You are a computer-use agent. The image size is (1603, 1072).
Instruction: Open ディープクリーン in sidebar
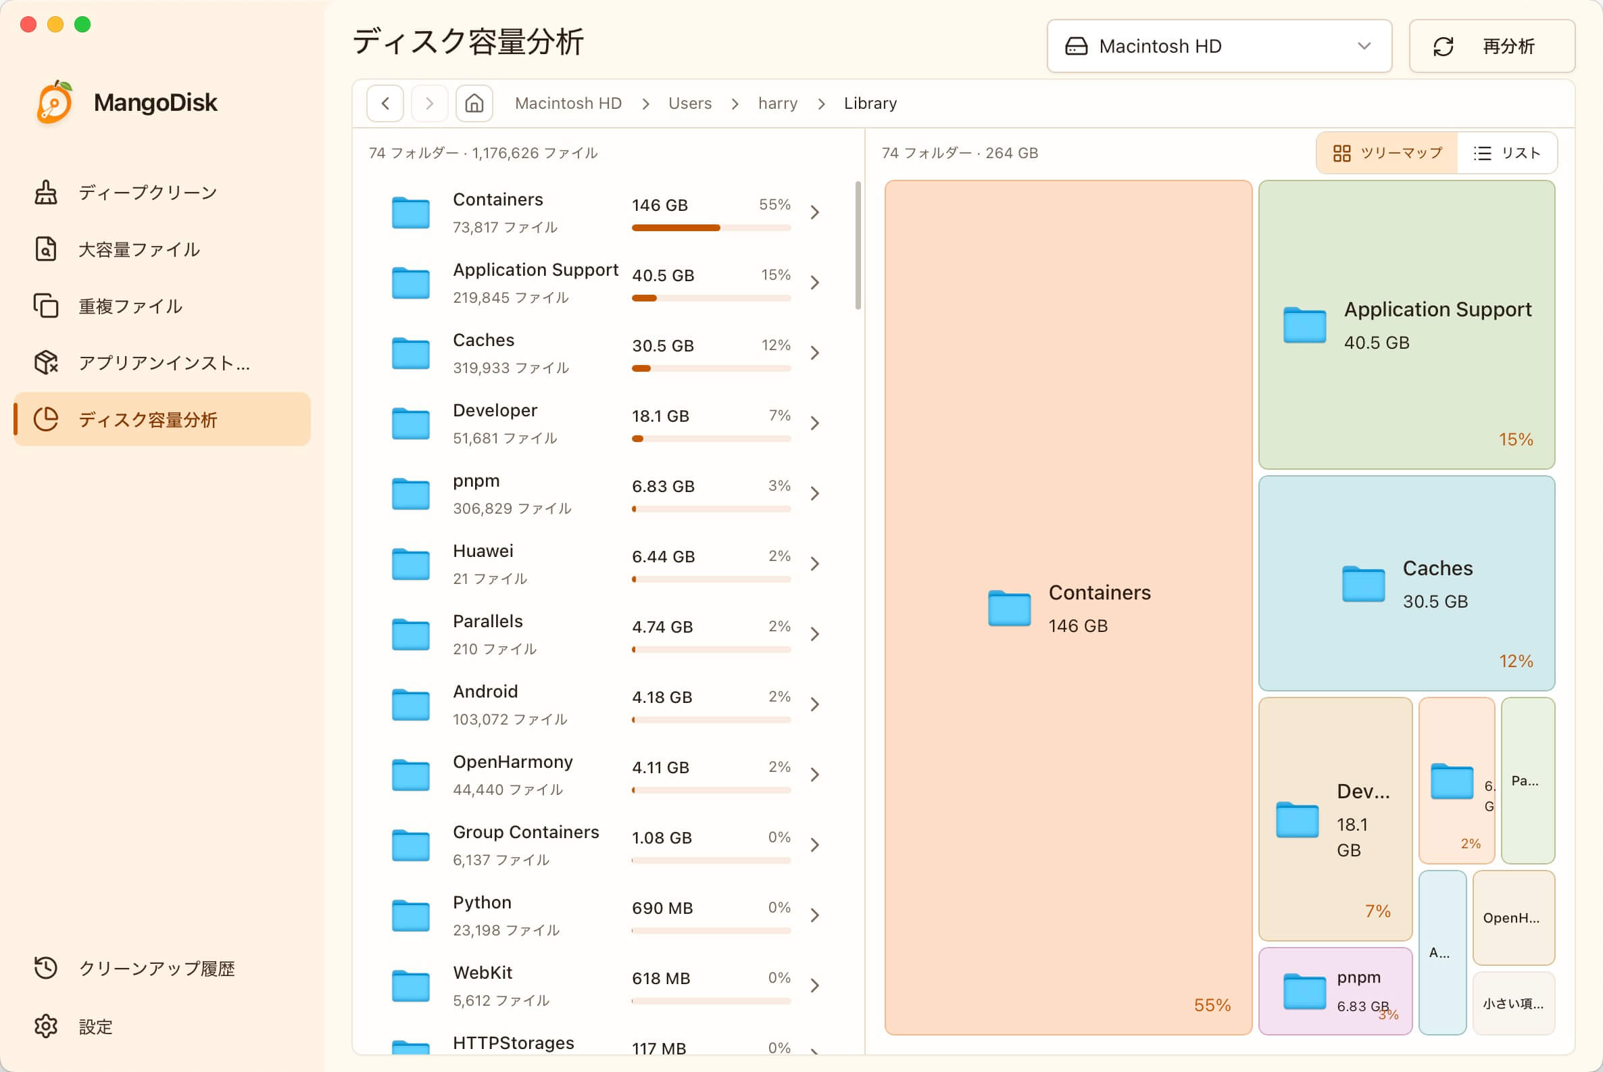pos(162,193)
